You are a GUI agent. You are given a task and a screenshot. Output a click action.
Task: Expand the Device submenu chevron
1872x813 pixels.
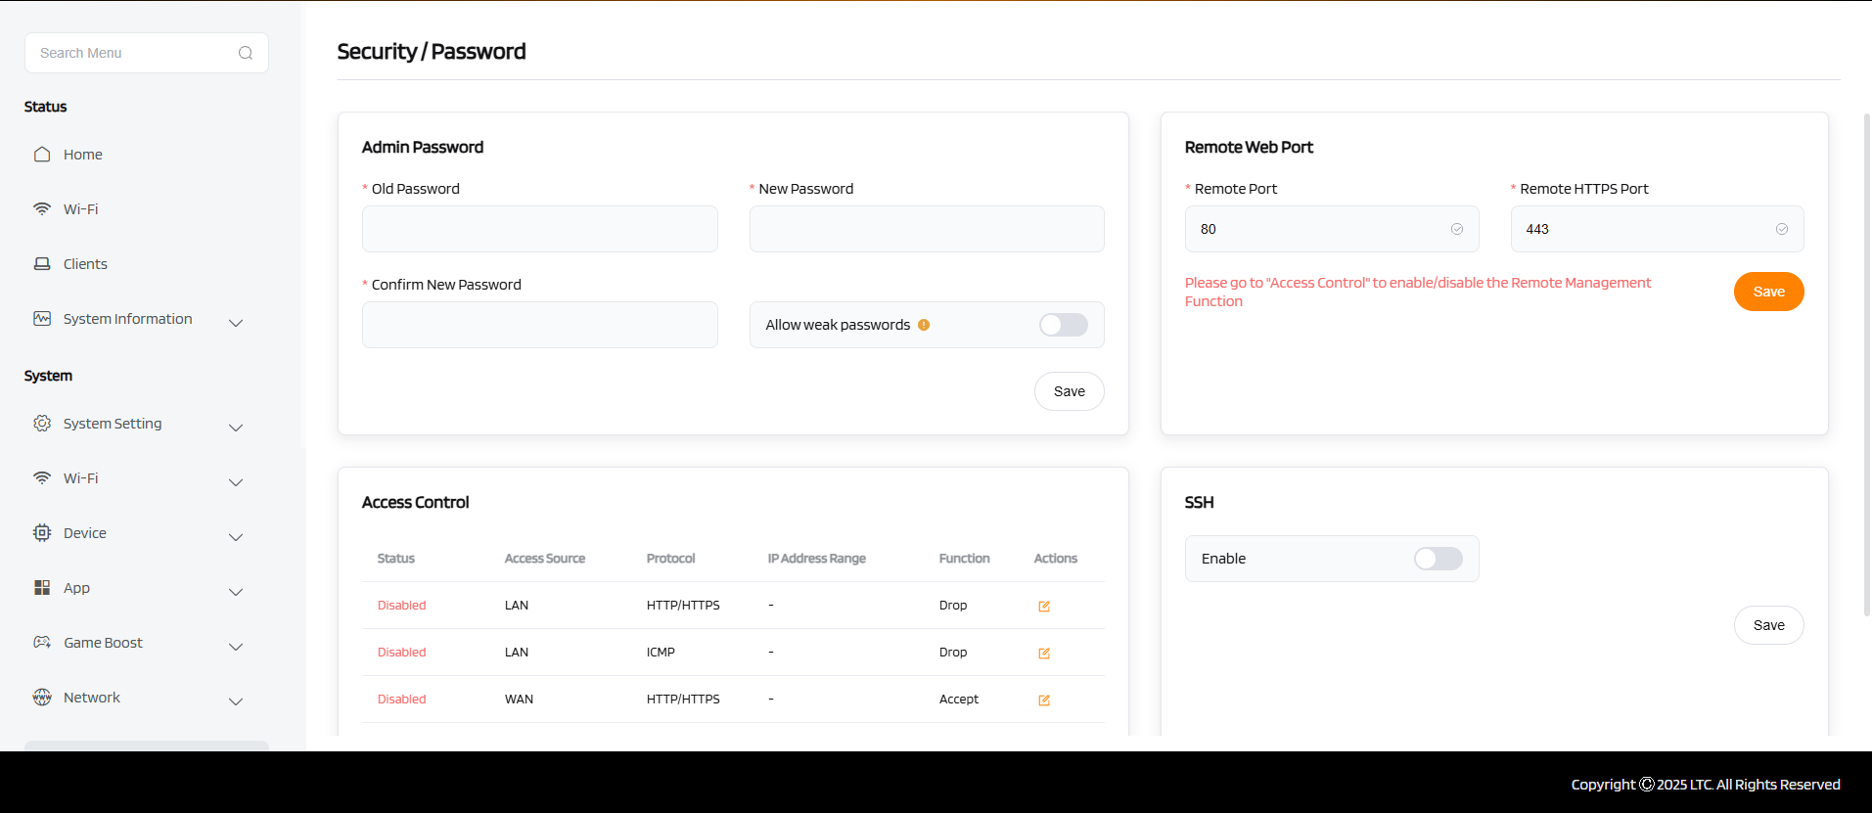click(x=236, y=537)
